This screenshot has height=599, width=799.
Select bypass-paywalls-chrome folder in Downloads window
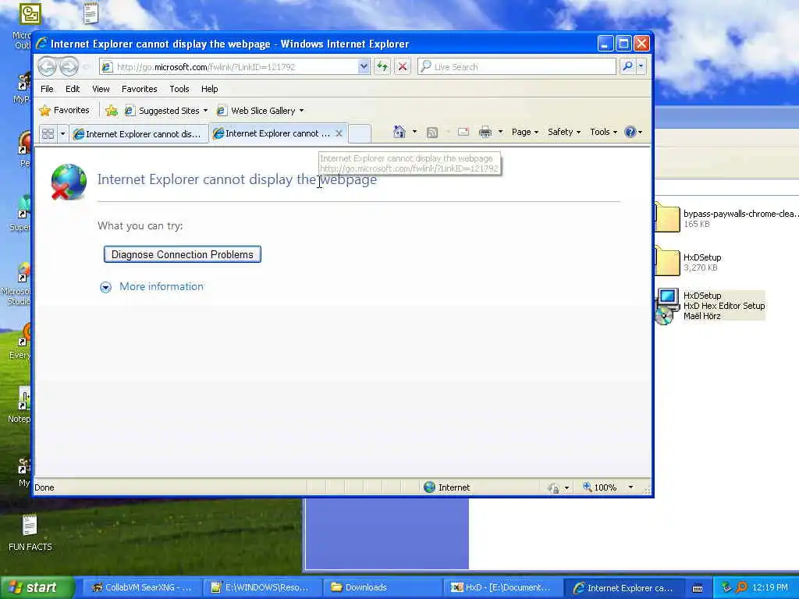tap(726, 218)
